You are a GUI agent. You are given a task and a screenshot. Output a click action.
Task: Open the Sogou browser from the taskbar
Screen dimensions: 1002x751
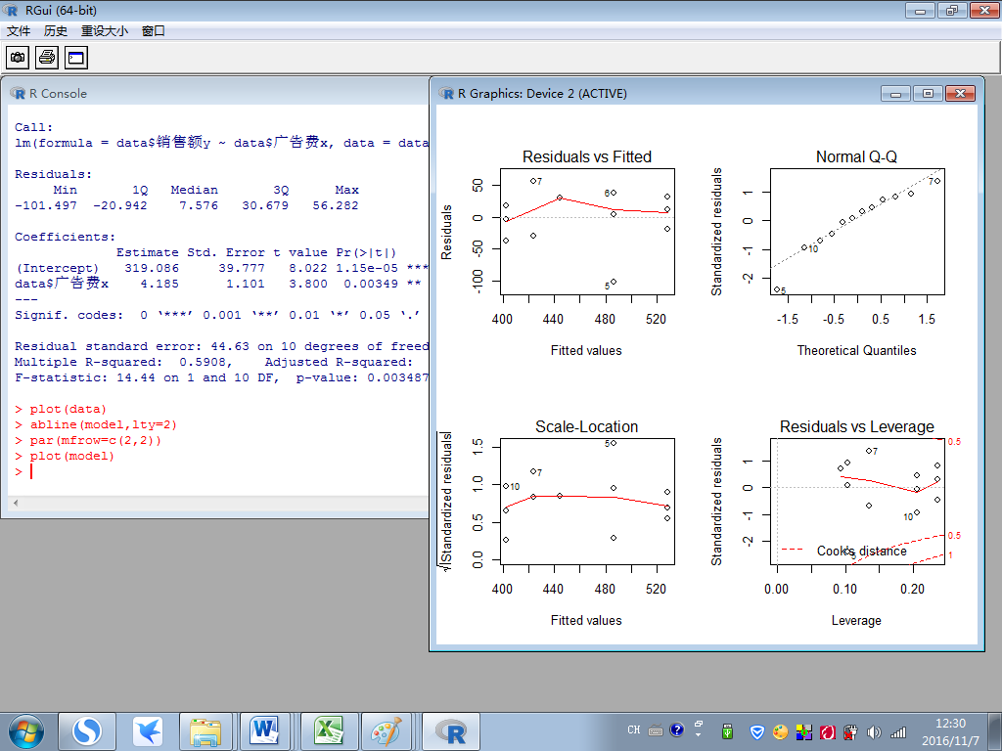click(87, 731)
